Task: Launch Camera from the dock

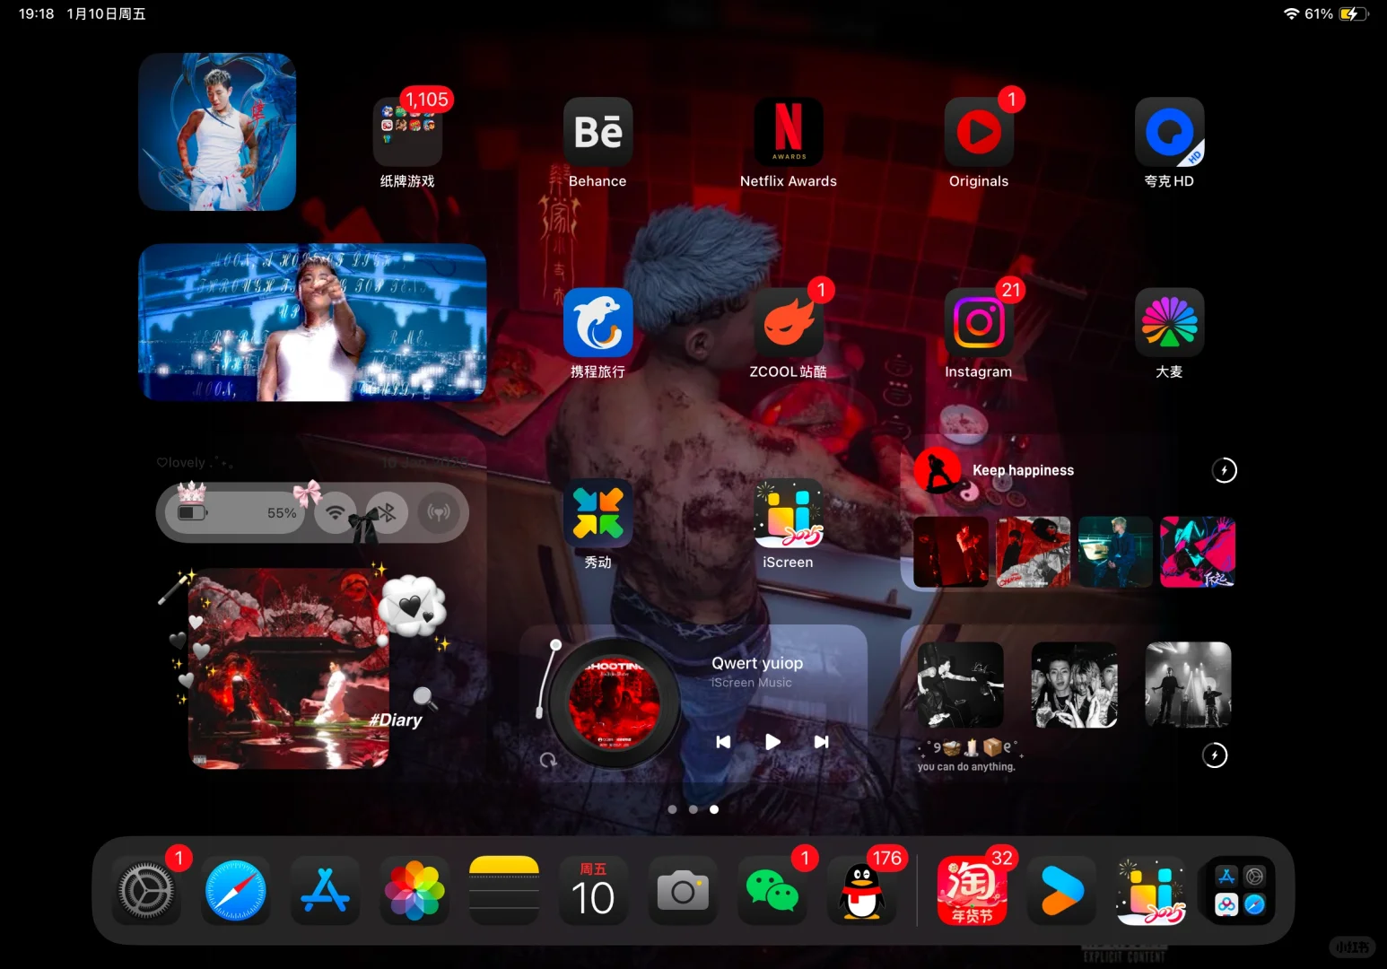Action: click(683, 891)
